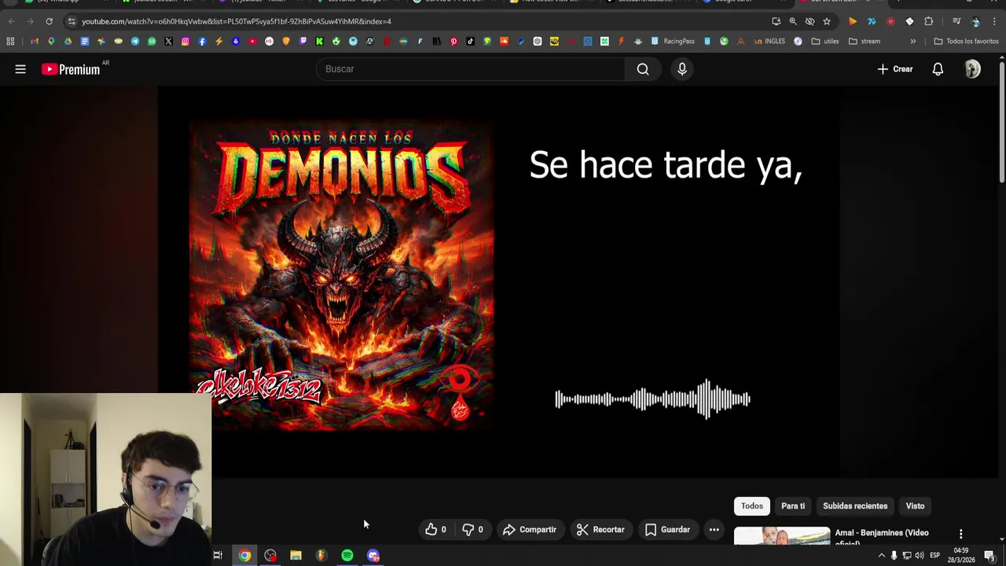Open Discord from the taskbar

pos(373,556)
